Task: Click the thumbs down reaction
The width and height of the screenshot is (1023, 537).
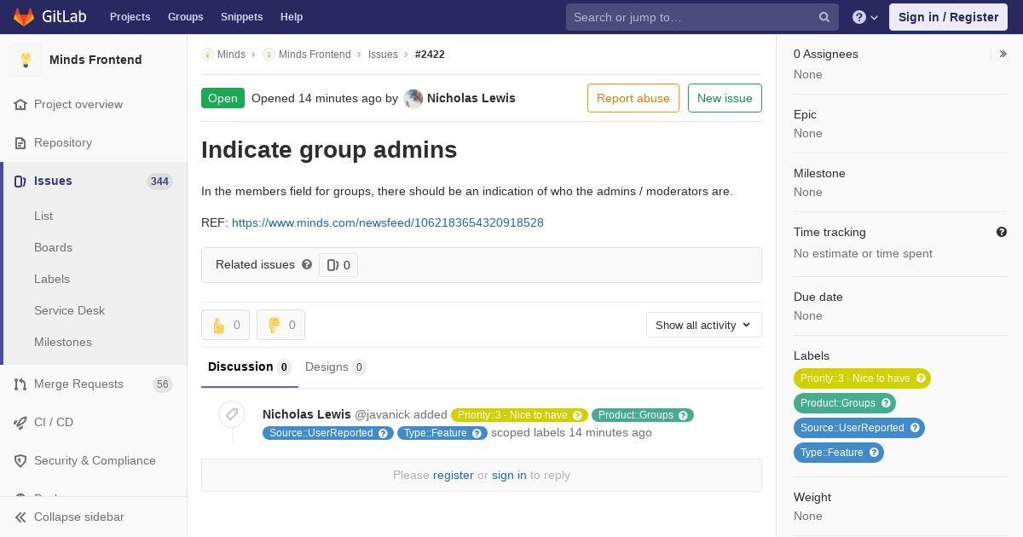Action: pos(280,325)
